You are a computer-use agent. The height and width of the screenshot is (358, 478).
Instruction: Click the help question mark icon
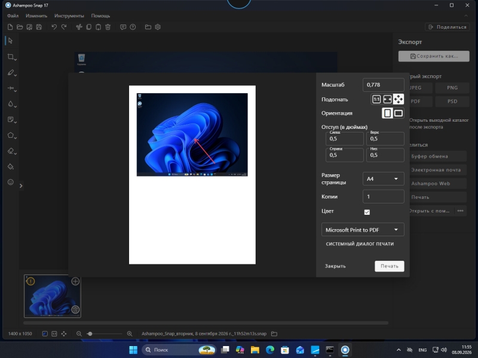[133, 27]
